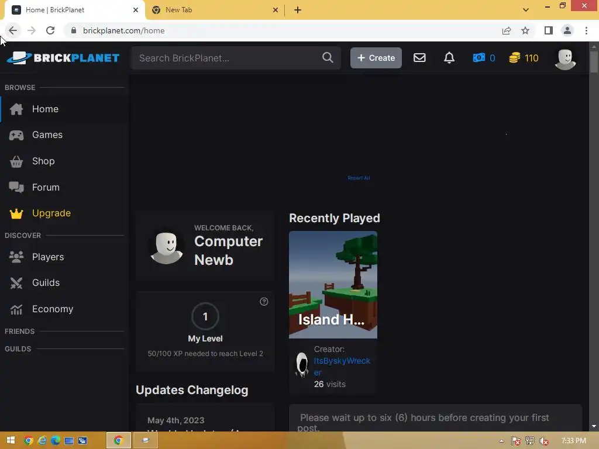The image size is (599, 449).
Task: Click the Action Center flag tray icon
Action: coord(516,441)
